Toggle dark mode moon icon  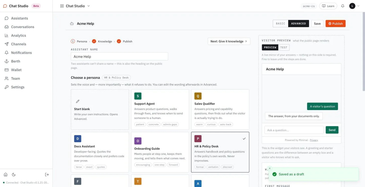tap(14, 175)
